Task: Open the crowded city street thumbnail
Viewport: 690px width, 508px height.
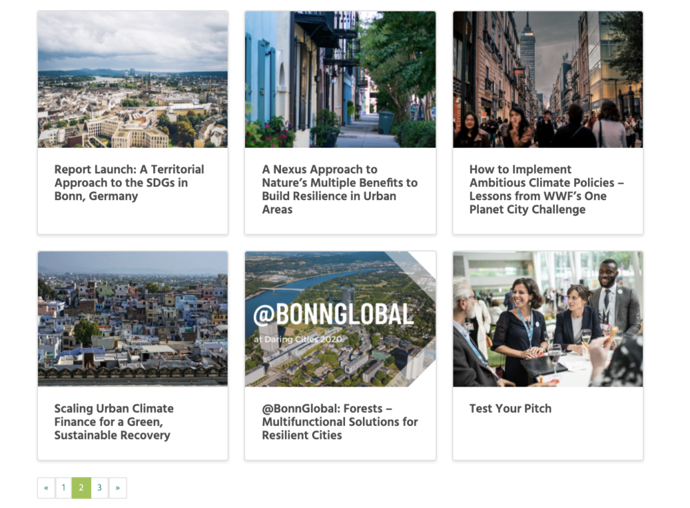Action: point(548,79)
